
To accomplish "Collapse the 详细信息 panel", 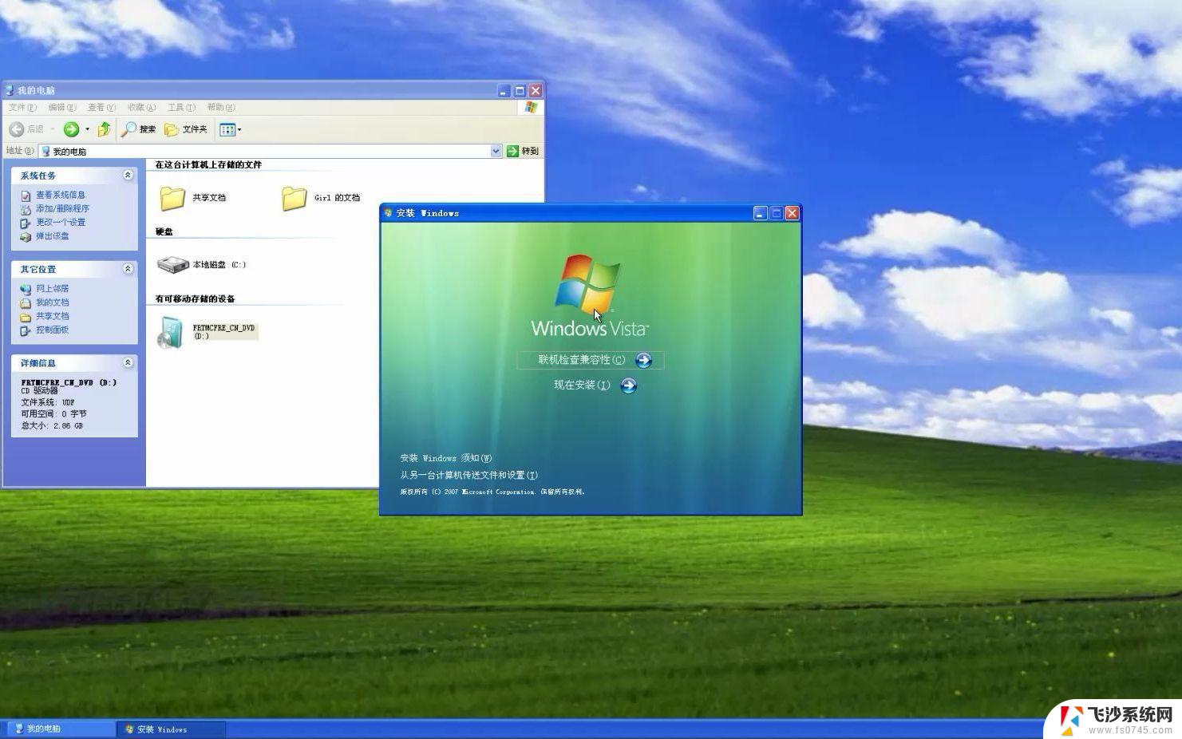I will tap(128, 362).
